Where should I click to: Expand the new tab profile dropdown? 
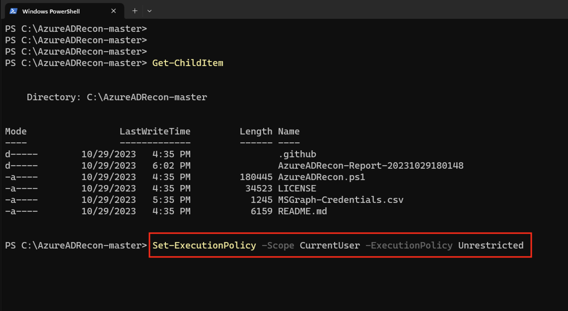click(149, 11)
